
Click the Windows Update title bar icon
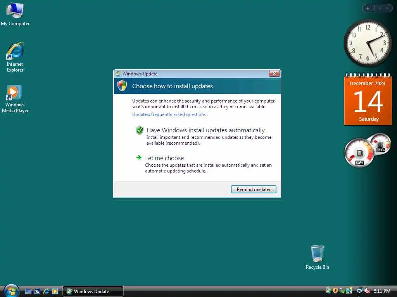(118, 74)
